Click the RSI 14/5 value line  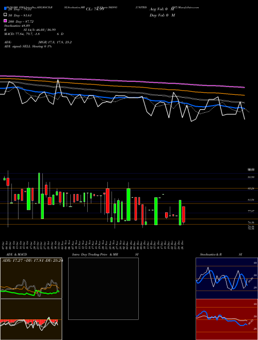(x=30, y=30)
